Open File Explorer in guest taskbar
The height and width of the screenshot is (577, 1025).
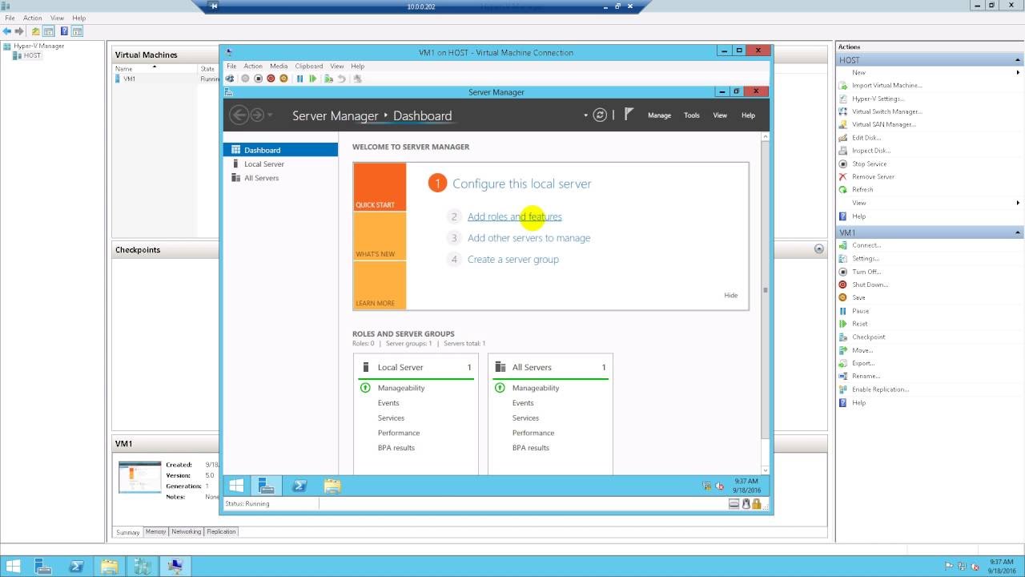click(332, 486)
